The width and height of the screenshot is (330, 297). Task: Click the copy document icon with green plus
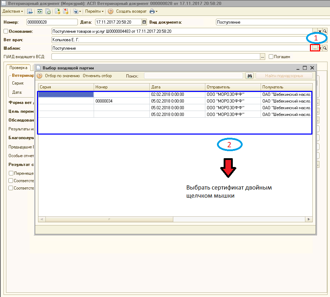pos(48,11)
